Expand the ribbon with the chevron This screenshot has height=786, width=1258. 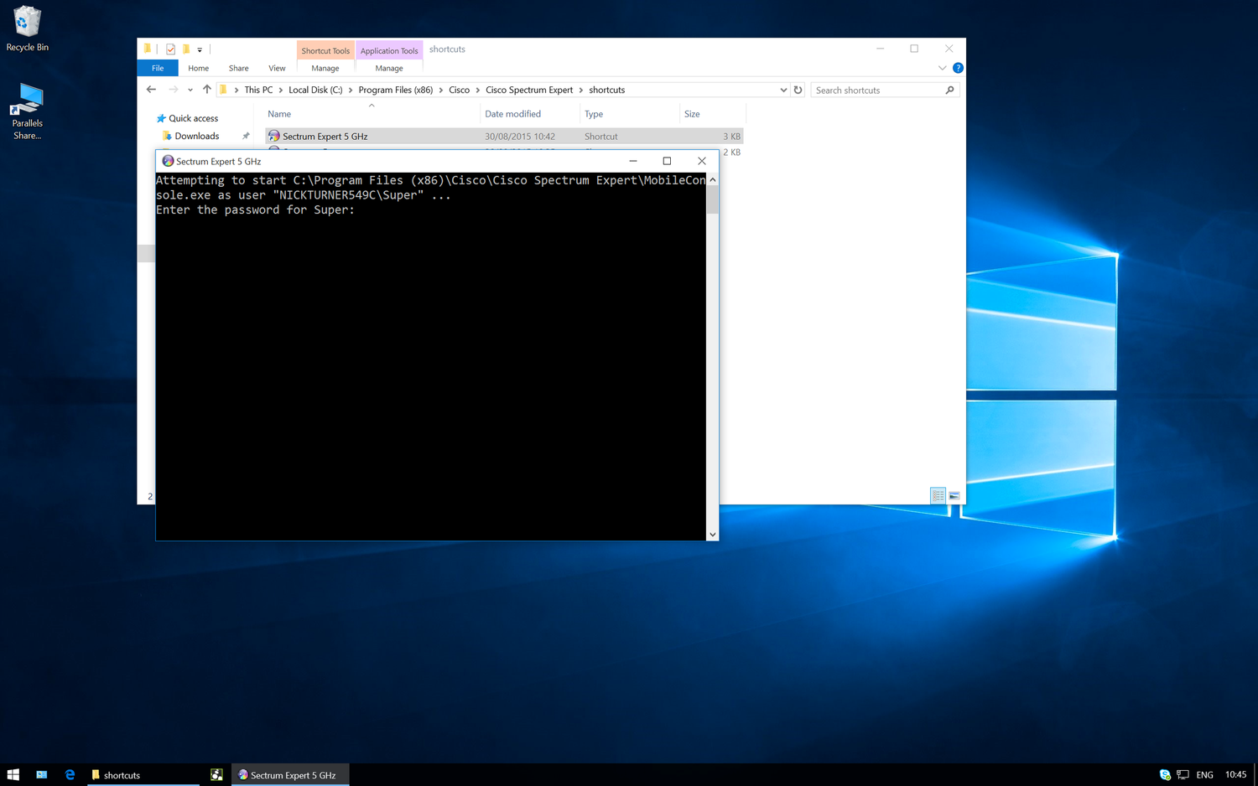[x=942, y=68]
